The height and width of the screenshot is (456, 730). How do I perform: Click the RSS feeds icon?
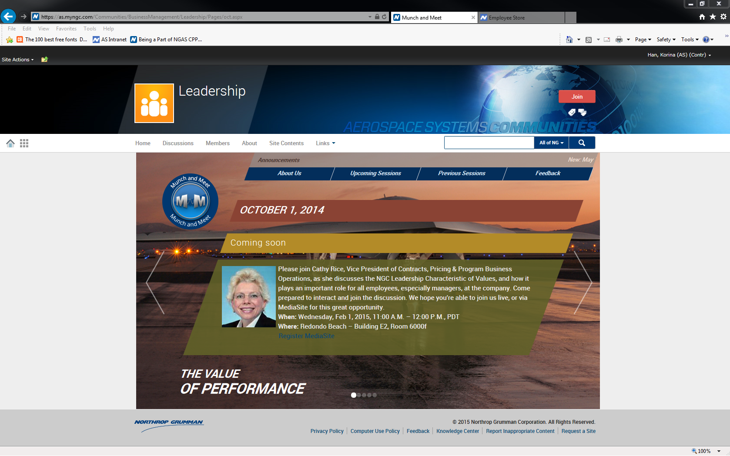[589, 40]
